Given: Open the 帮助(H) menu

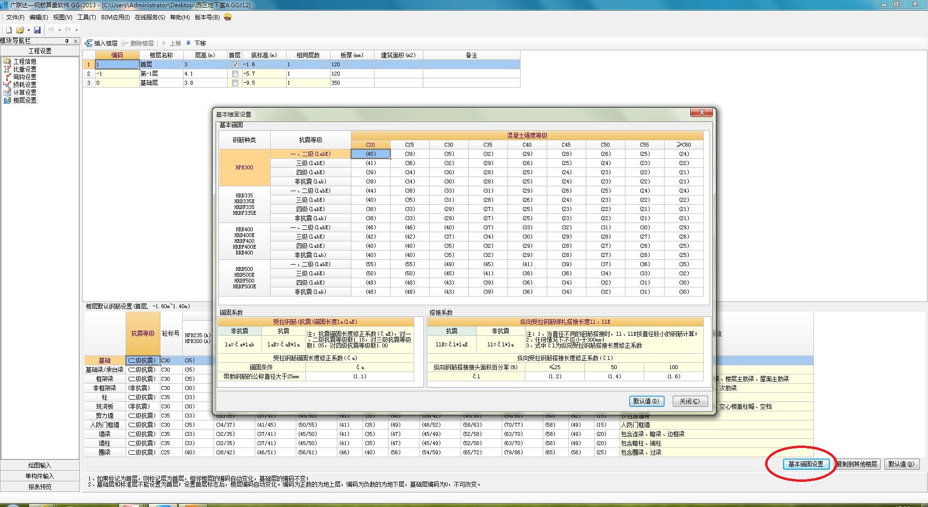Looking at the screenshot, I should tap(180, 17).
